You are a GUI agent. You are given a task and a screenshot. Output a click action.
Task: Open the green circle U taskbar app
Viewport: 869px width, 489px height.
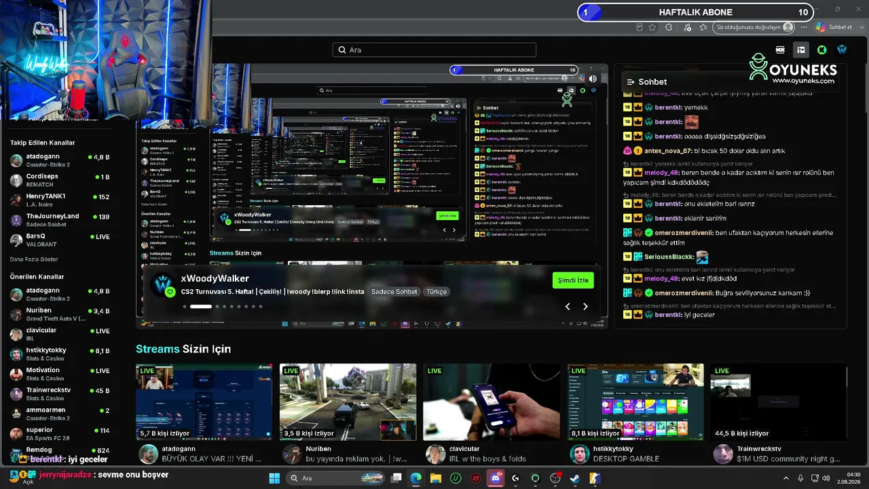[456, 478]
